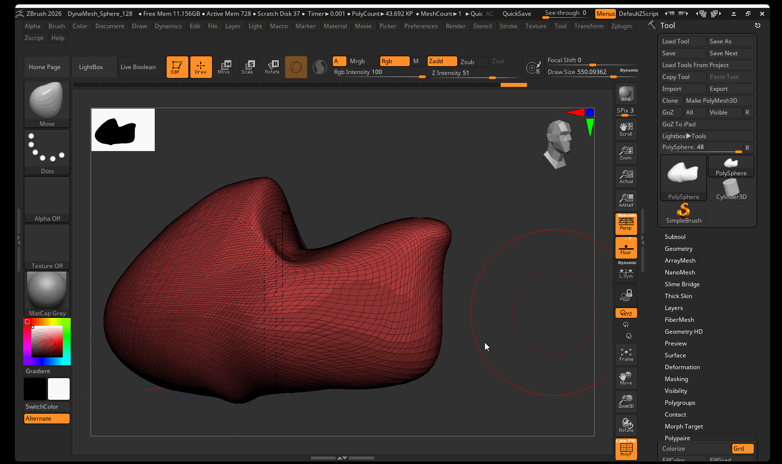Expand the Subtool section
Screen dimensions: 782x464
675,237
